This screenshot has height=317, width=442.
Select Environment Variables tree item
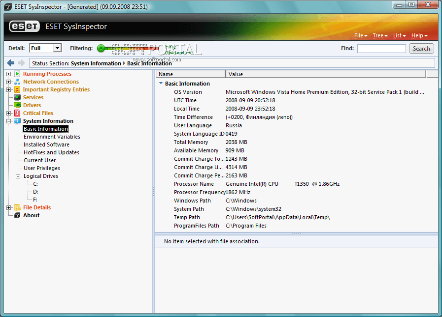tap(52, 137)
